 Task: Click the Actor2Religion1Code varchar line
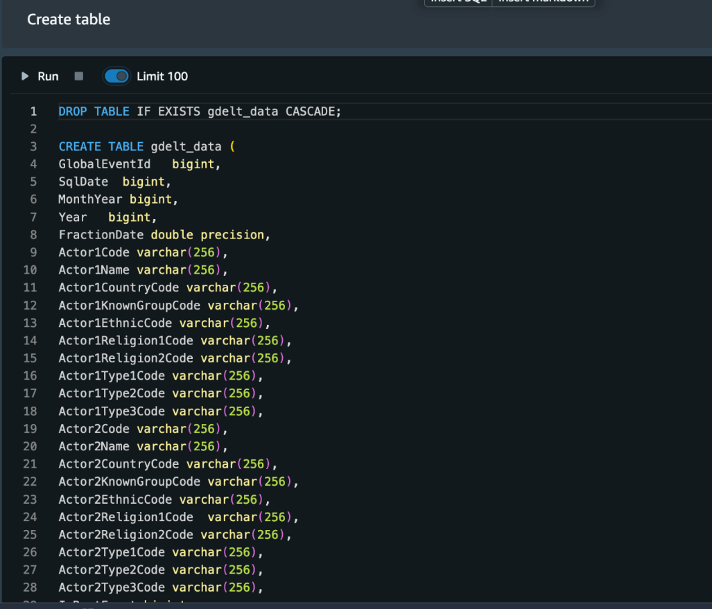[178, 518]
